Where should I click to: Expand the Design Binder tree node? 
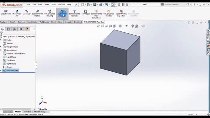[x=1, y=47]
